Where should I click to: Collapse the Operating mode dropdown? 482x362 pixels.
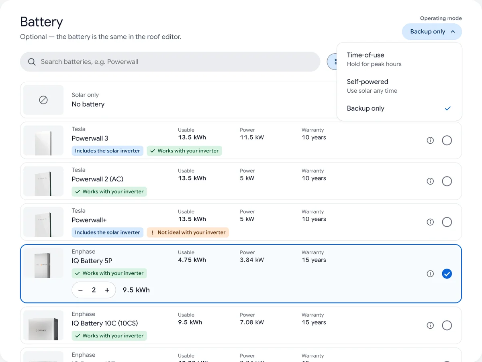pyautogui.click(x=432, y=32)
